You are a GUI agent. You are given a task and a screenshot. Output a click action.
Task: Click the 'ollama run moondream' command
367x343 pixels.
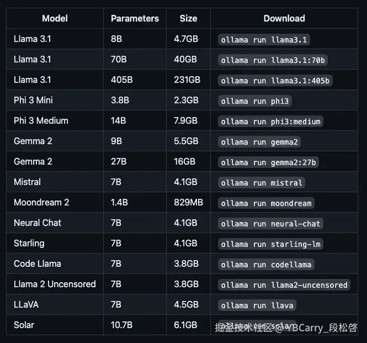pyautogui.click(x=267, y=203)
